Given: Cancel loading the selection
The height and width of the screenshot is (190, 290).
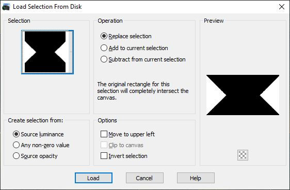Looking at the screenshot, I should coord(144,178).
